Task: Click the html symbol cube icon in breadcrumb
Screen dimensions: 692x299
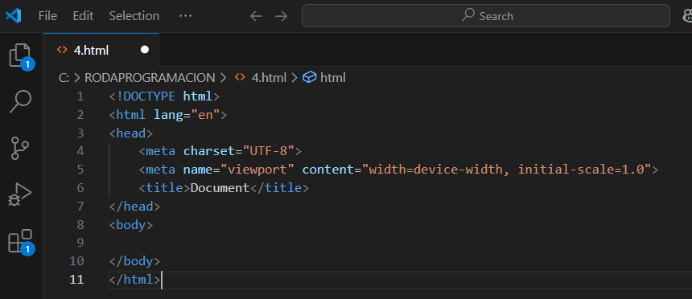Action: pyautogui.click(x=309, y=78)
